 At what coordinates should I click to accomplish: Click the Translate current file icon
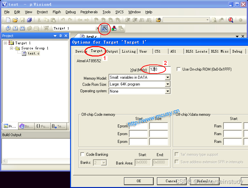point(8,28)
